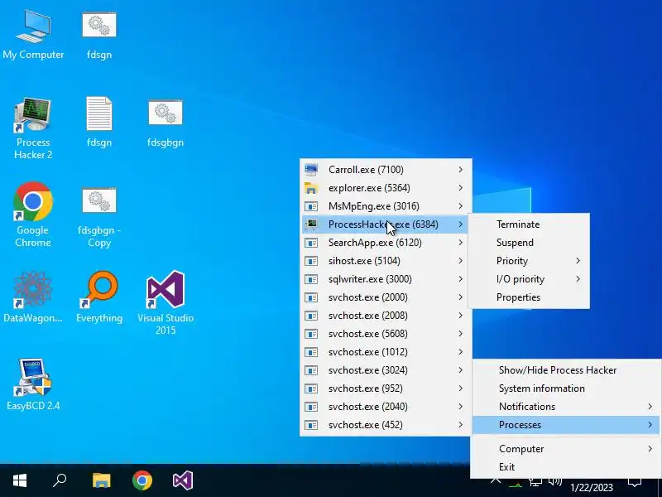Click the 1/22/2023 taskbar date
662x497 pixels.
click(592, 488)
